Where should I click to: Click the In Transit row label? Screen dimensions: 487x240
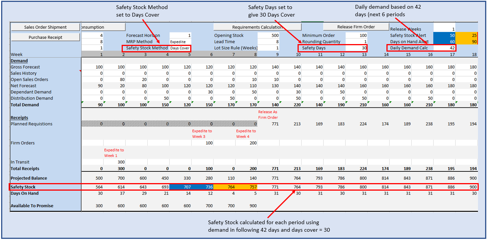tap(21, 162)
